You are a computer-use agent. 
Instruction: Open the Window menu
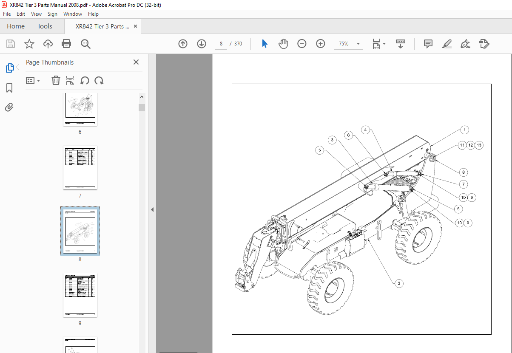tap(73, 14)
